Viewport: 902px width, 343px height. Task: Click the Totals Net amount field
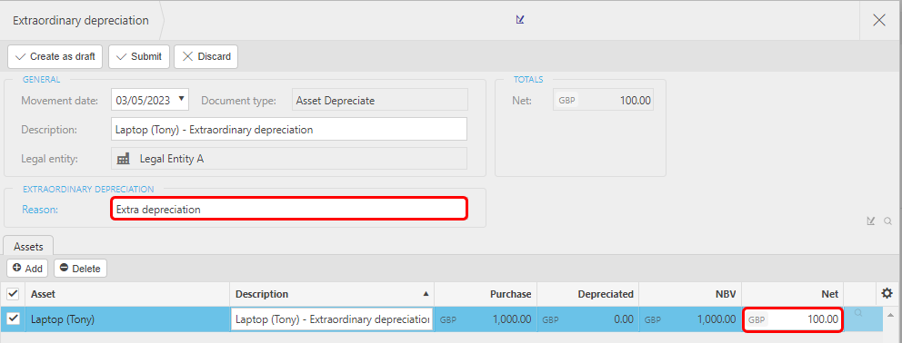[603, 100]
